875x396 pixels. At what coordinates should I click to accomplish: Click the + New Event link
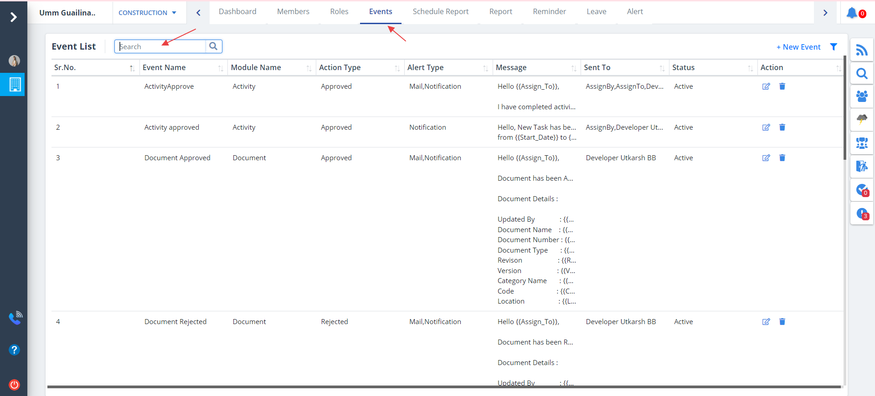[798, 47]
